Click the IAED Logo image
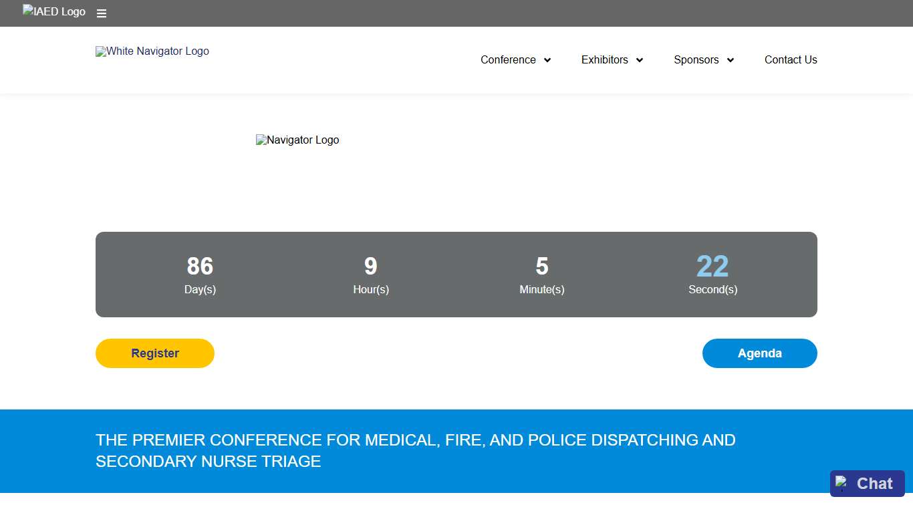This screenshot has height=513, width=913. 54,11
